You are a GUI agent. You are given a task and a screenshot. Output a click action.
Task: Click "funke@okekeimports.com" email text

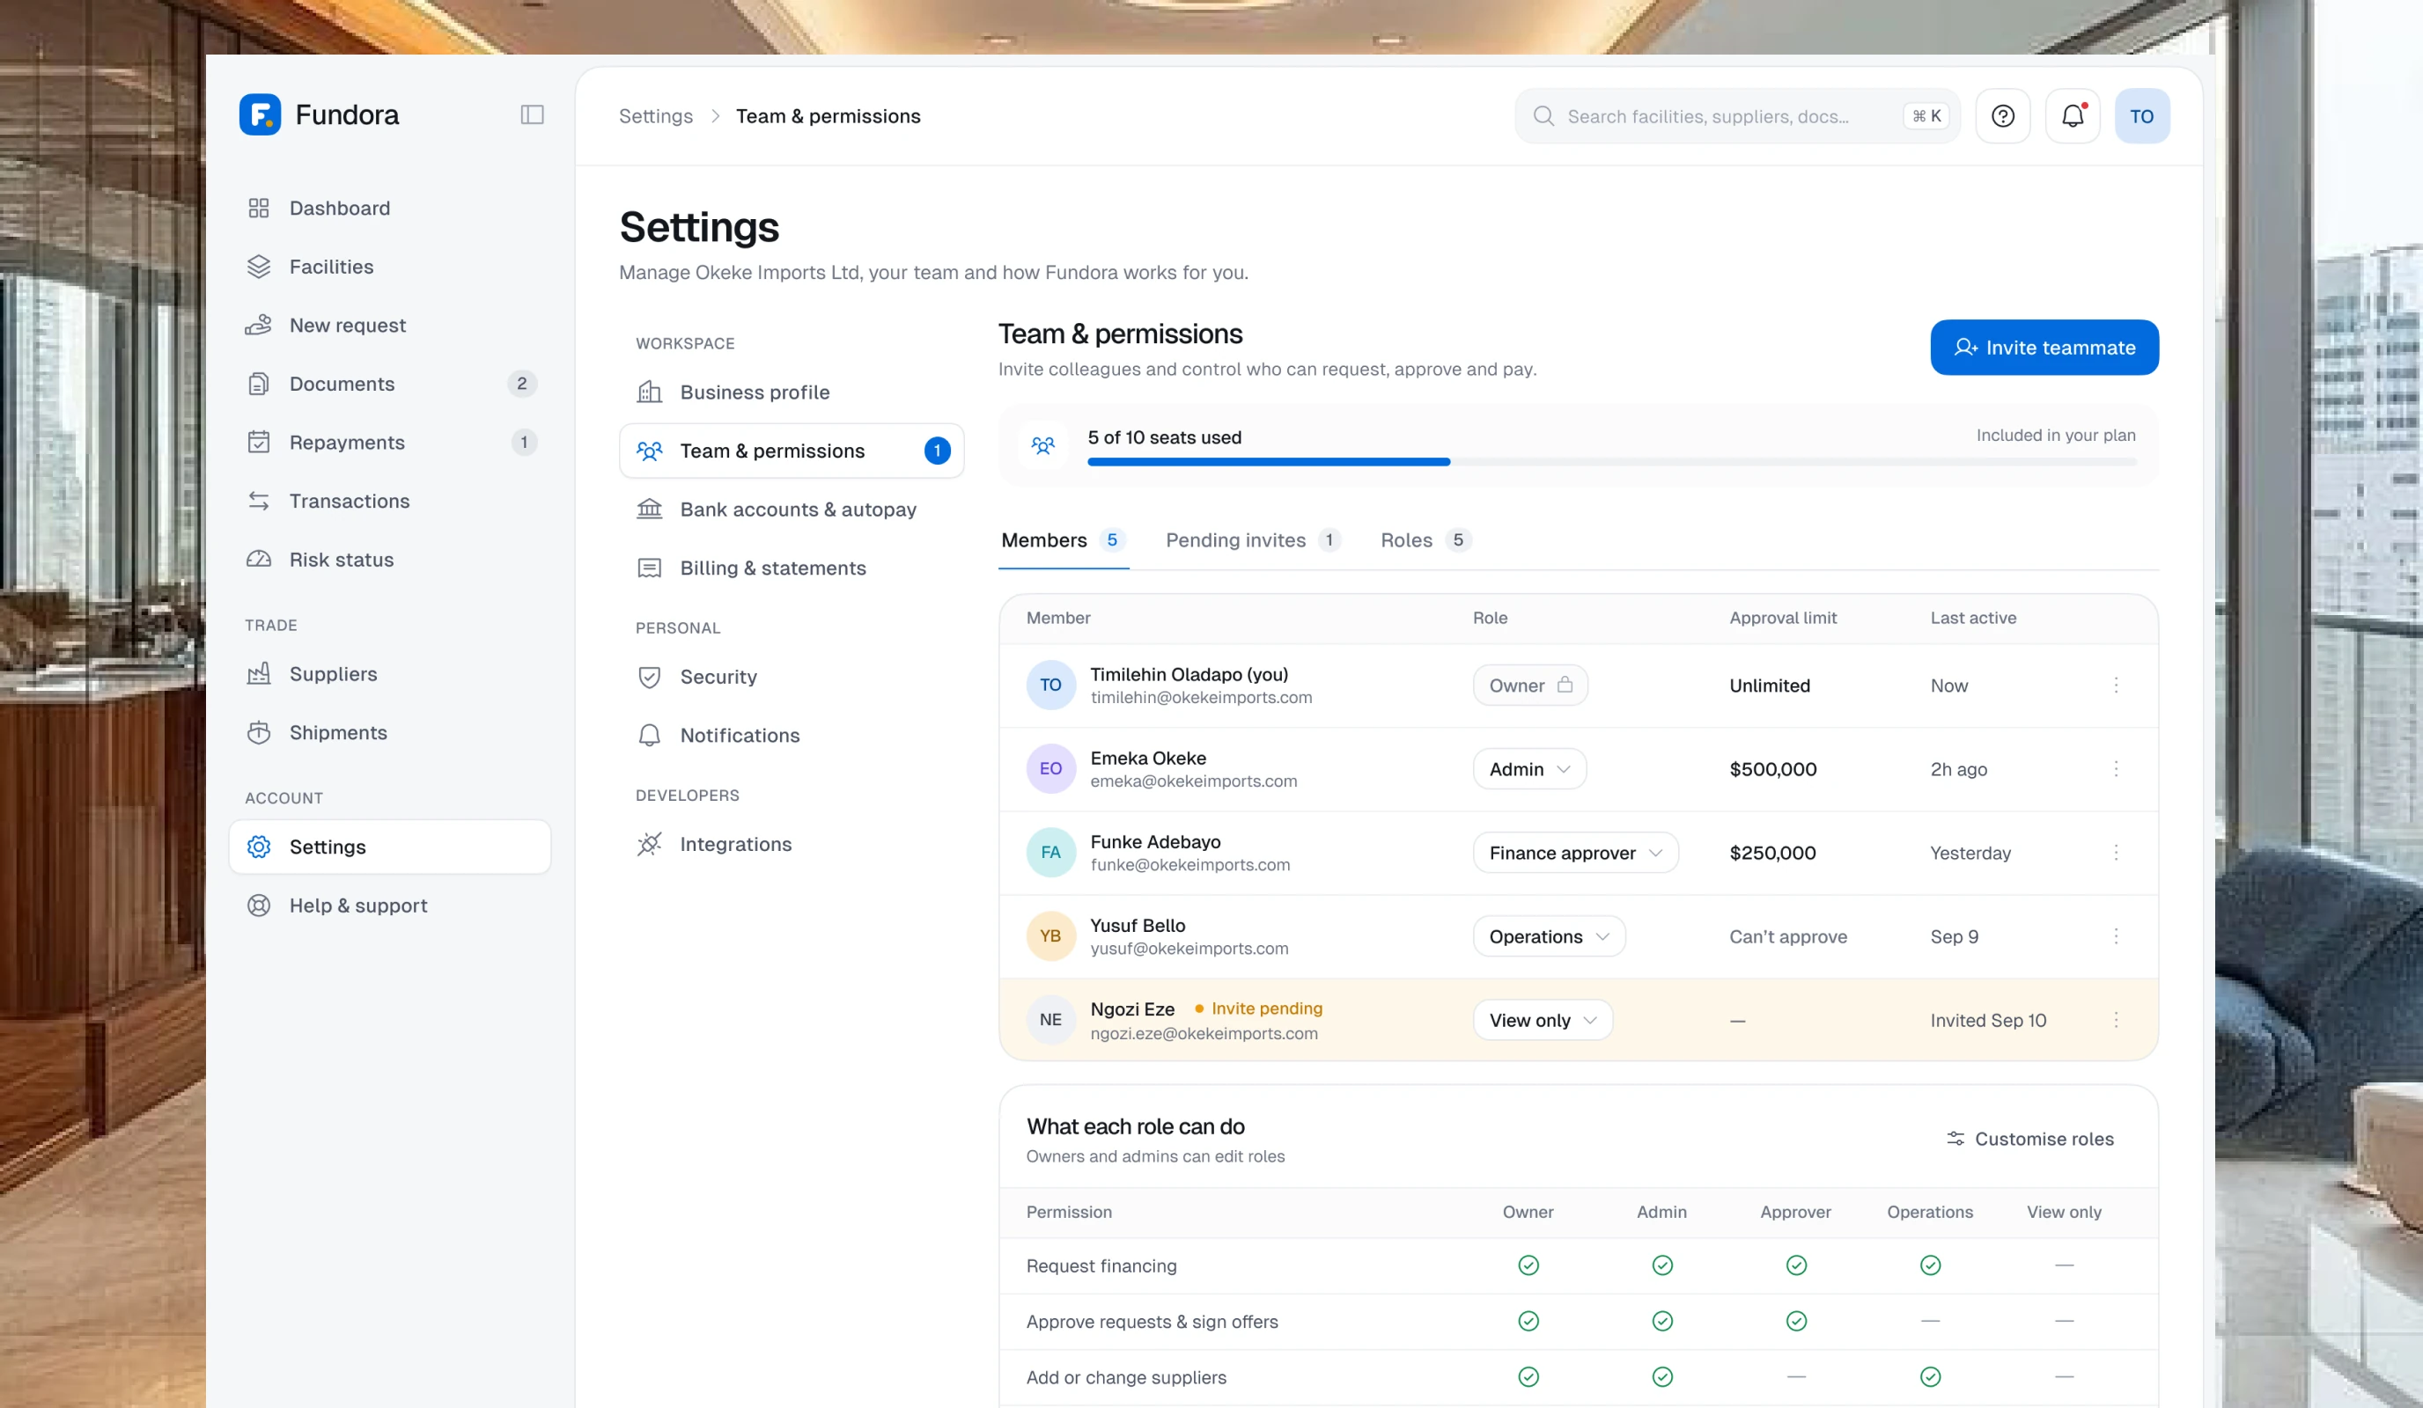(x=1190, y=865)
